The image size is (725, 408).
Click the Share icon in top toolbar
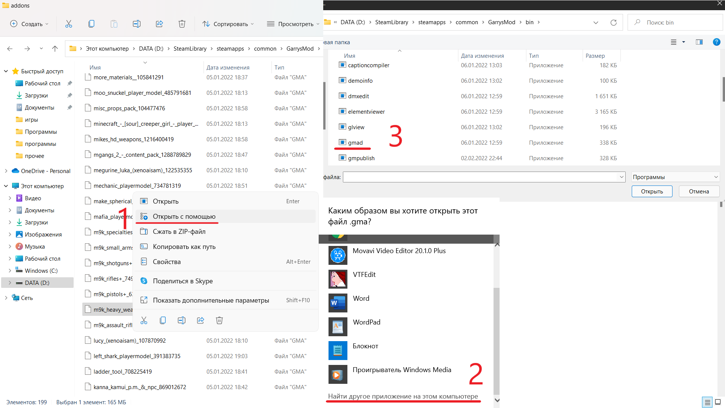pos(159,24)
